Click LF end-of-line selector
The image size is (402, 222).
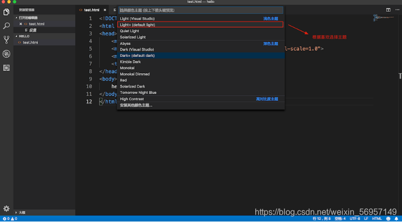pos(366,219)
